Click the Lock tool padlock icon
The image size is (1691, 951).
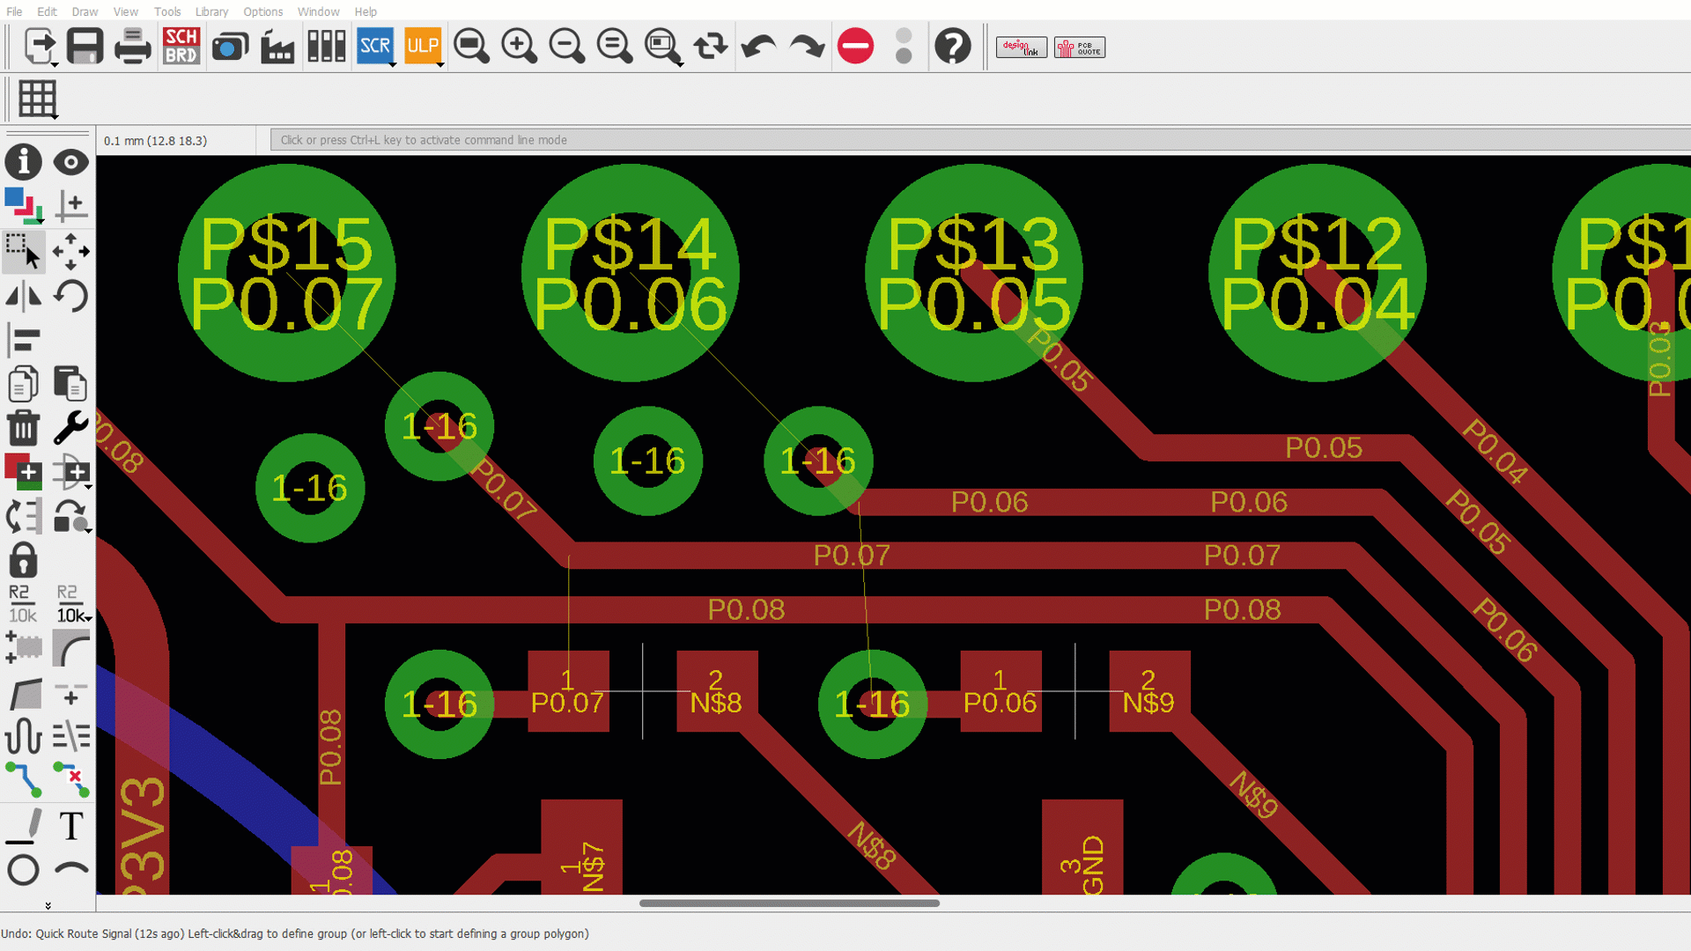pyautogui.click(x=23, y=560)
